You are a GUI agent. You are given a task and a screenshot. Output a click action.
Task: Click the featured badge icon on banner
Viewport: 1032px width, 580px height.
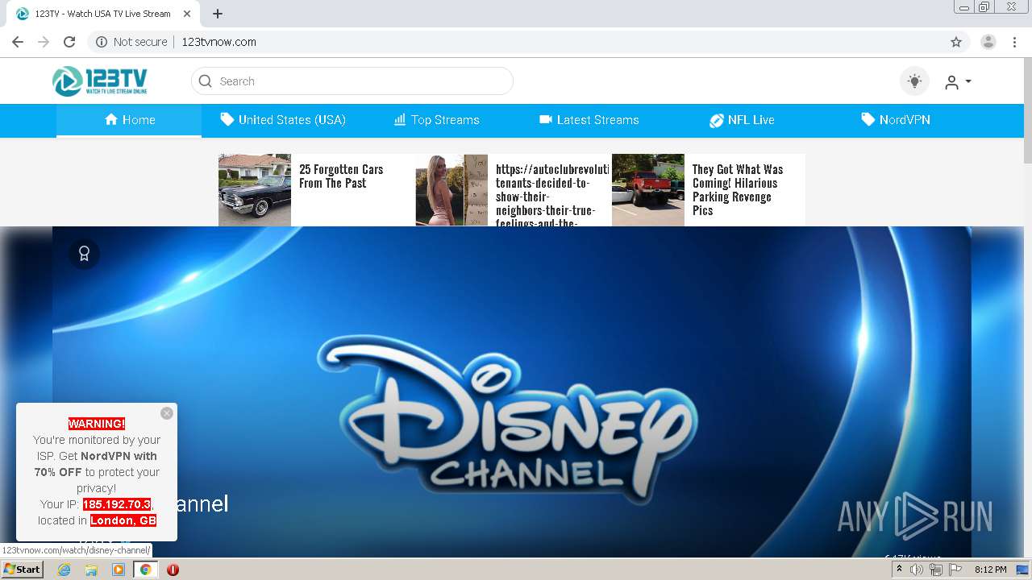click(x=84, y=254)
